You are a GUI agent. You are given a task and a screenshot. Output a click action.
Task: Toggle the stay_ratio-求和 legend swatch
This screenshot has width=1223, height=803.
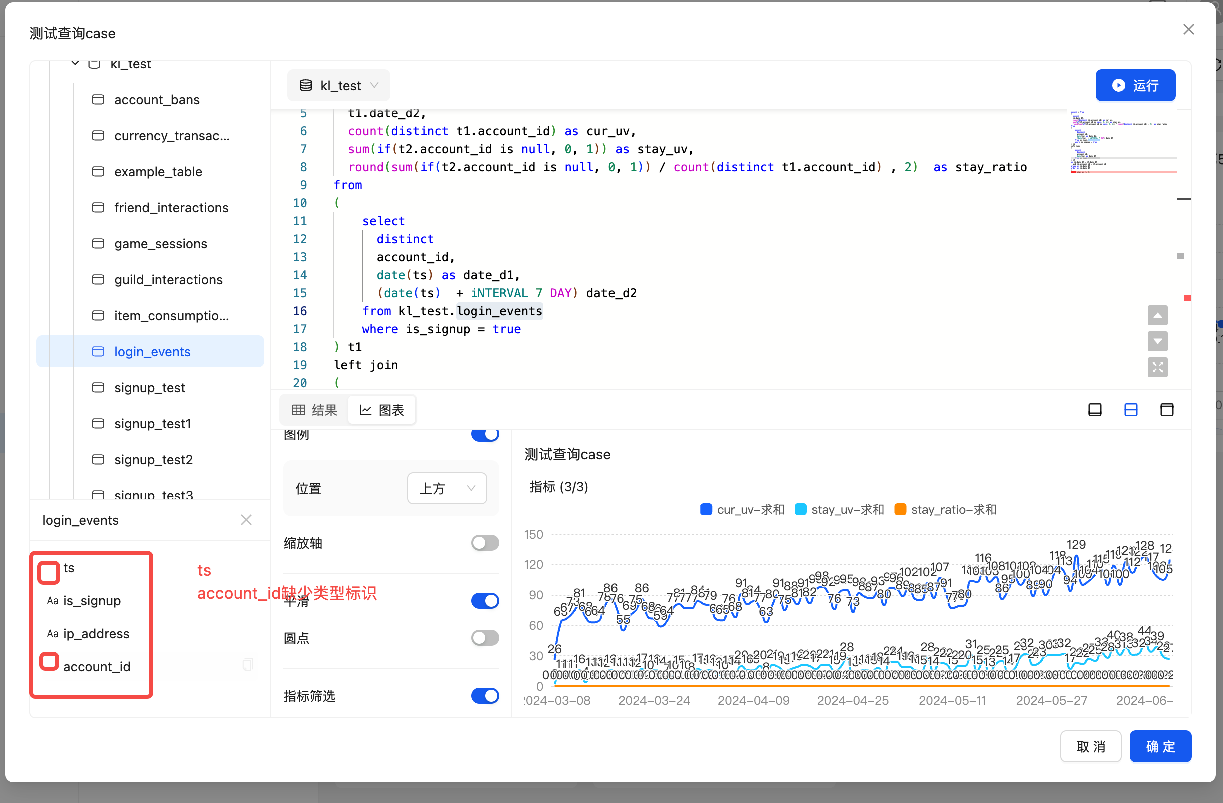click(900, 509)
